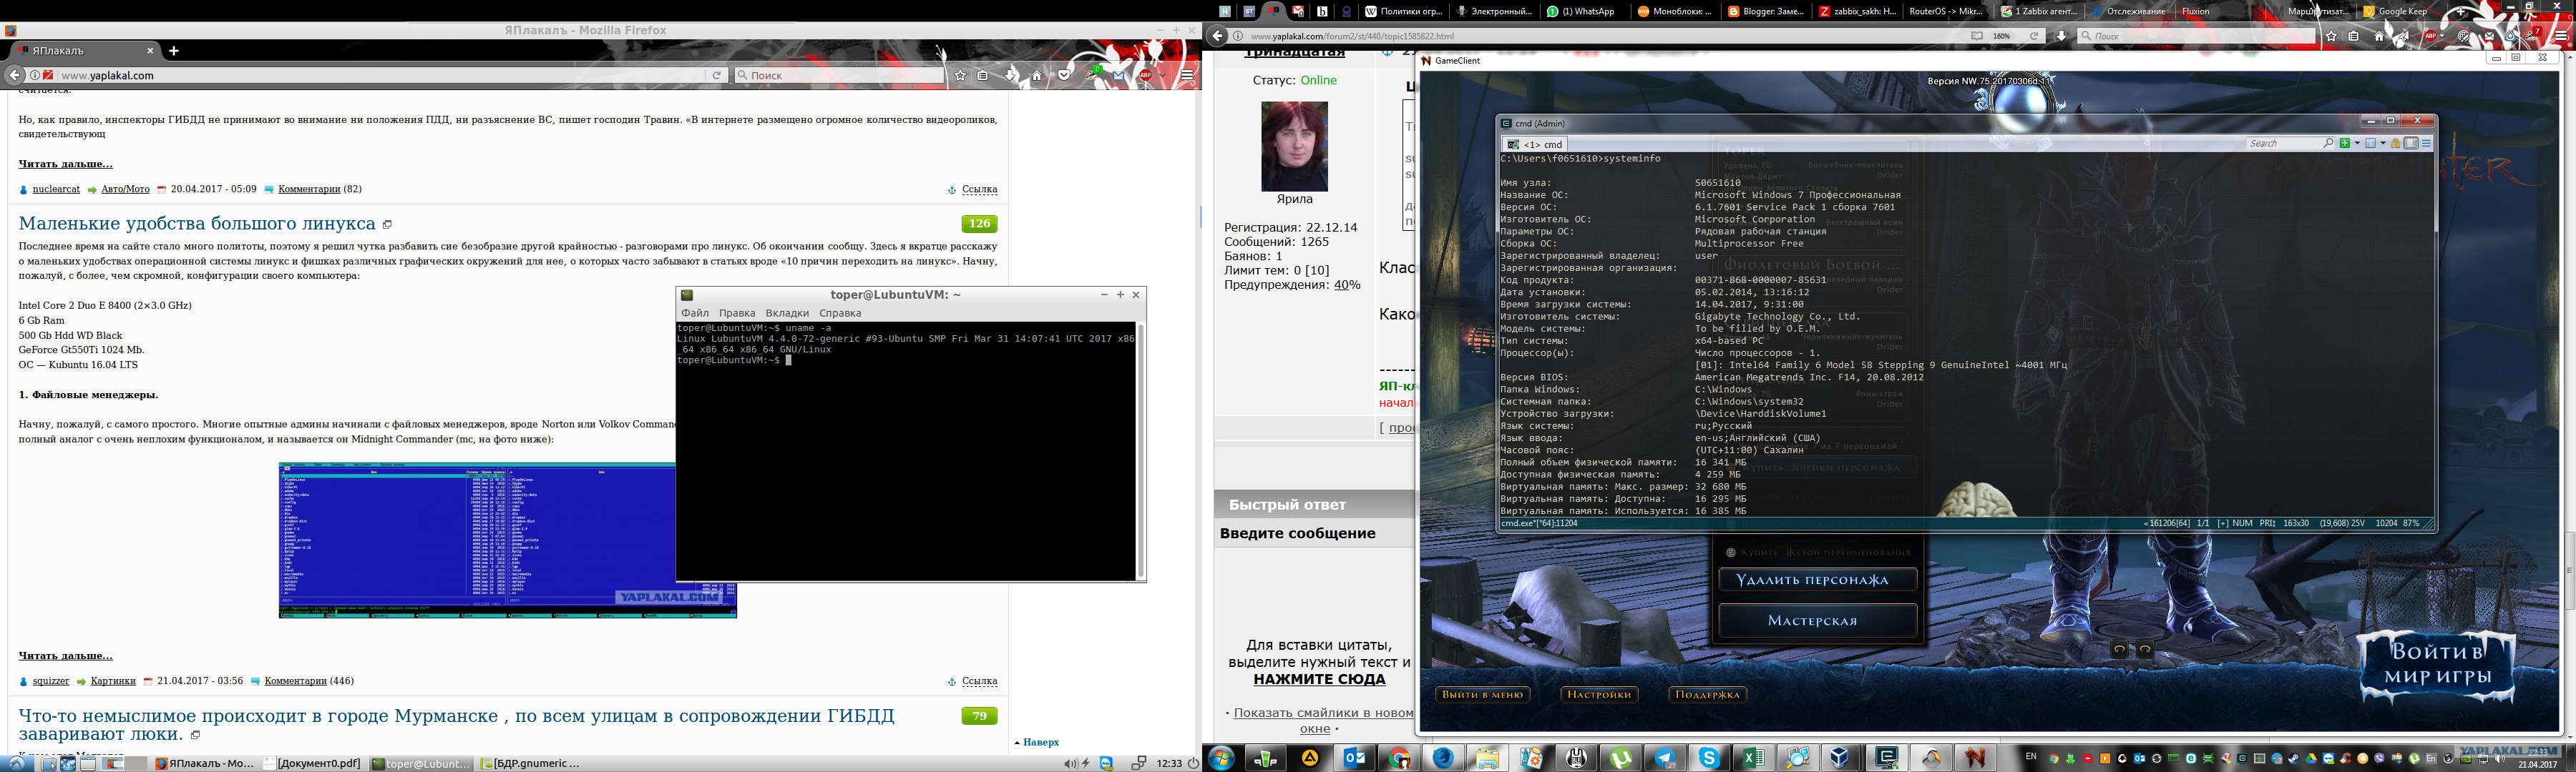Click the Выйти в меню button
The height and width of the screenshot is (772, 2576).
1483,694
